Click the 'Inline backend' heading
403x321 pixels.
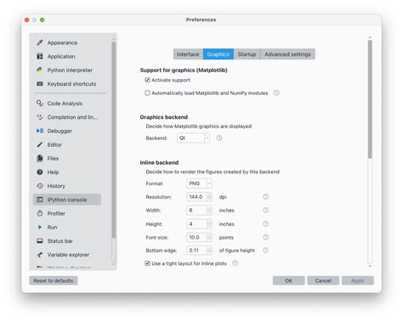click(159, 162)
